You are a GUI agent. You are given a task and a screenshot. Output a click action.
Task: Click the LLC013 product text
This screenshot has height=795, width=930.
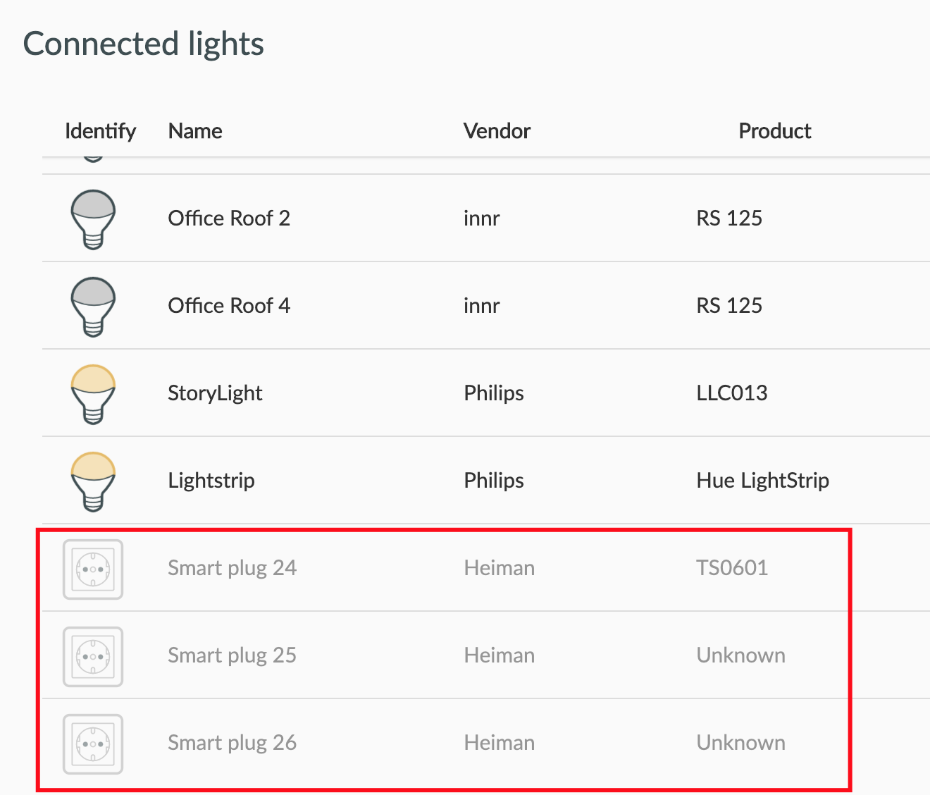tap(732, 393)
